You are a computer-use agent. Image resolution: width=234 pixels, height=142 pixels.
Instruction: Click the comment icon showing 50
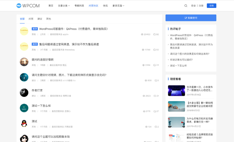tap(154, 50)
